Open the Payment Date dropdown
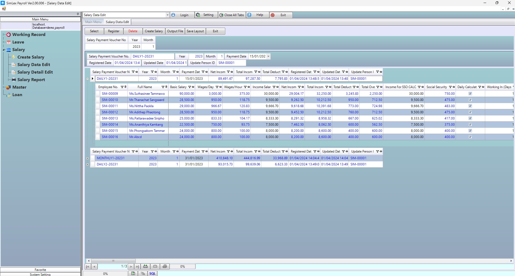The height and width of the screenshot is (276, 515). coord(268,56)
